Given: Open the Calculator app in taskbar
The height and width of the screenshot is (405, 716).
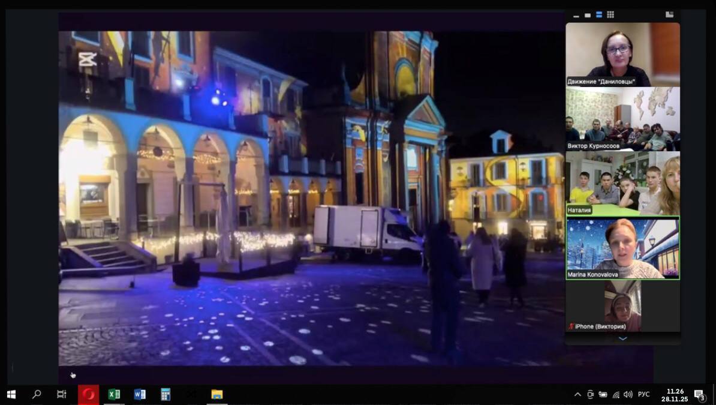Looking at the screenshot, I should tap(166, 394).
